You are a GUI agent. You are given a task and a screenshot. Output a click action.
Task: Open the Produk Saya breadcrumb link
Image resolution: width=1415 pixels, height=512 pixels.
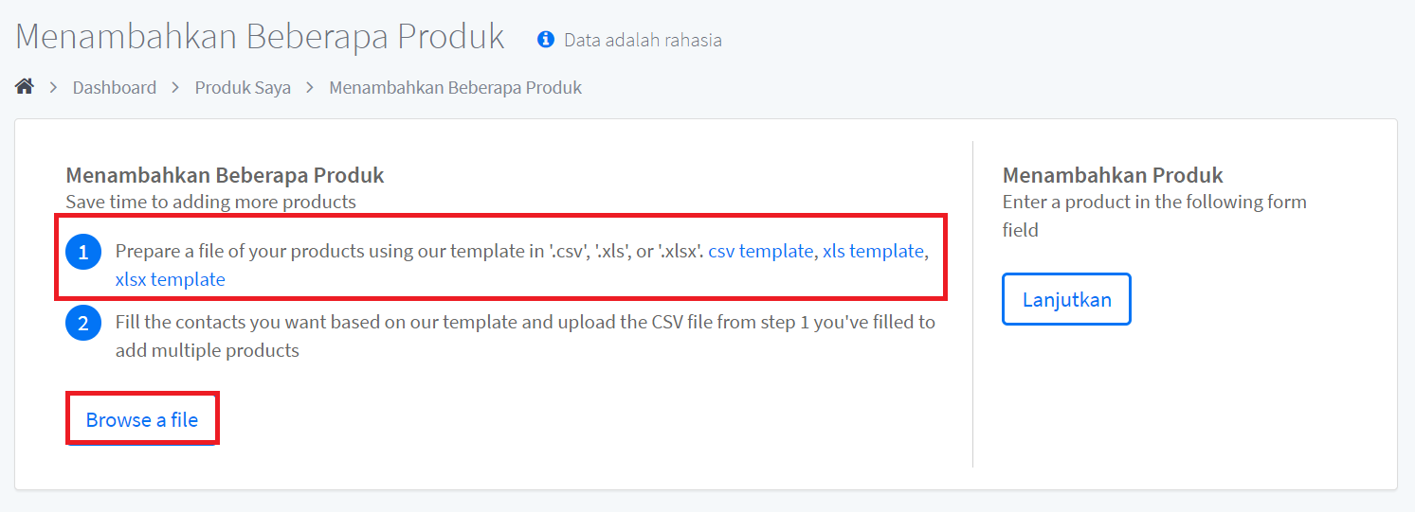[x=243, y=88]
